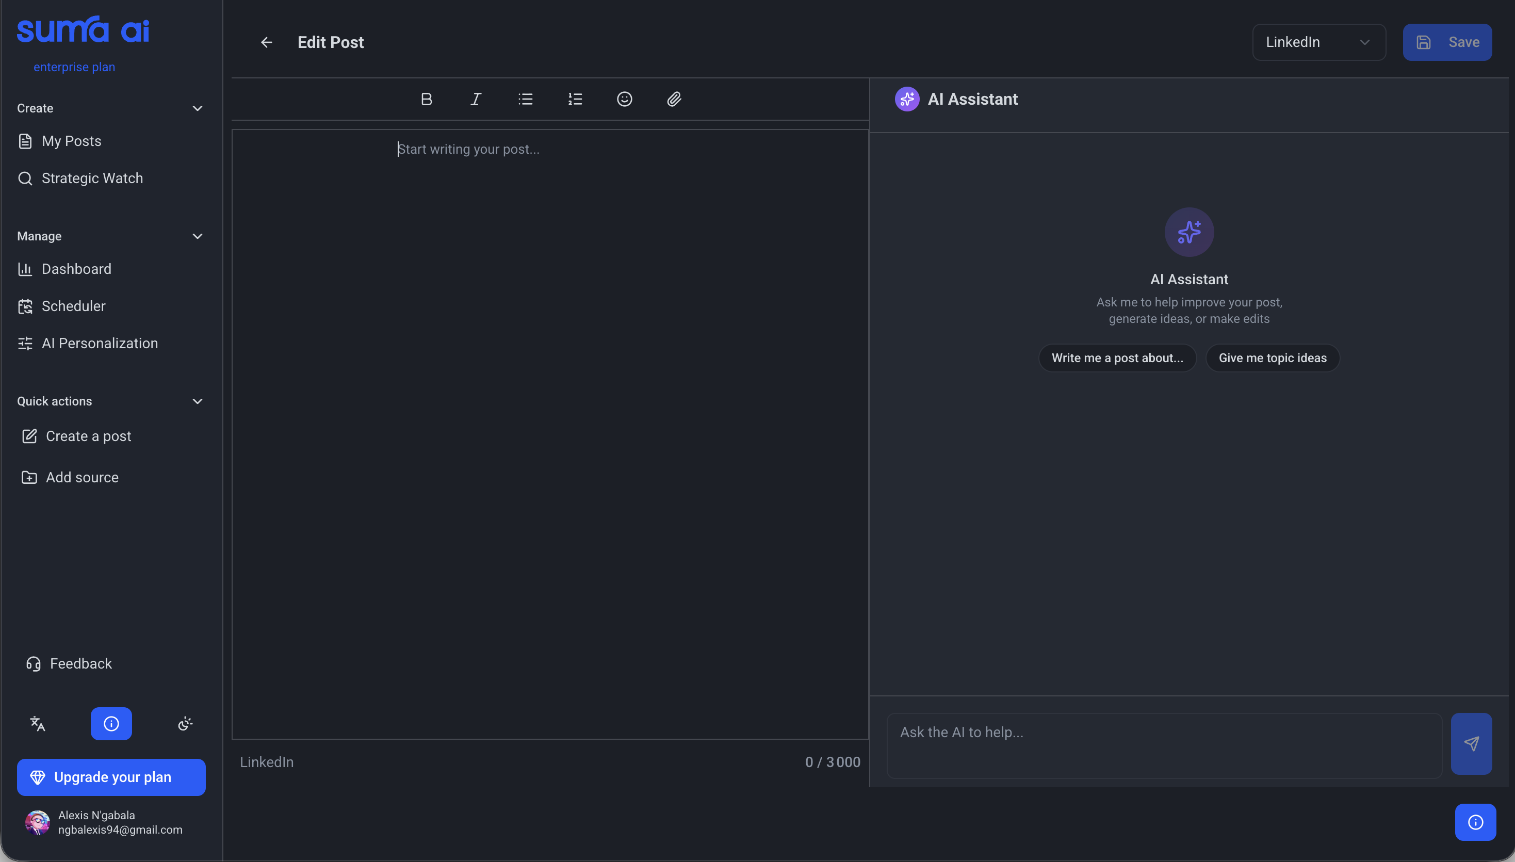Screen dimensions: 1515x862
Task: Toggle bold formatting in the editor
Action: pos(426,99)
